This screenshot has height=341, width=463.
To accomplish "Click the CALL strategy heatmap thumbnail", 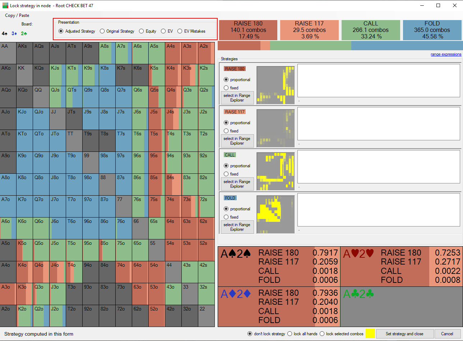I will point(276,171).
